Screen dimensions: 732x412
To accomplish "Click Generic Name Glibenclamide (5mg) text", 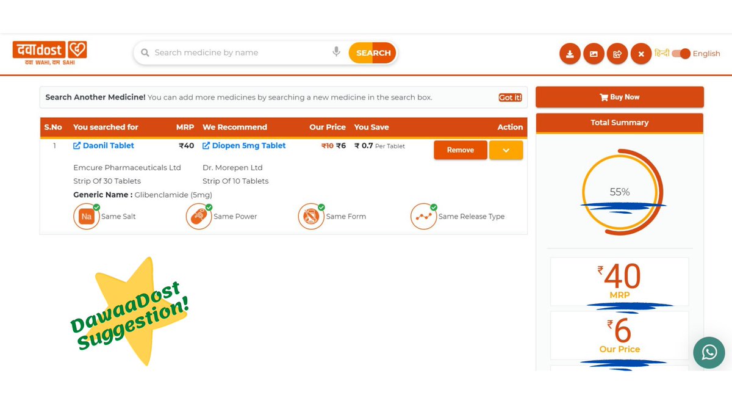I will tap(143, 195).
